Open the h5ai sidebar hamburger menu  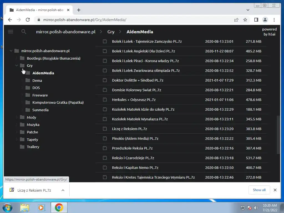tap(11, 32)
